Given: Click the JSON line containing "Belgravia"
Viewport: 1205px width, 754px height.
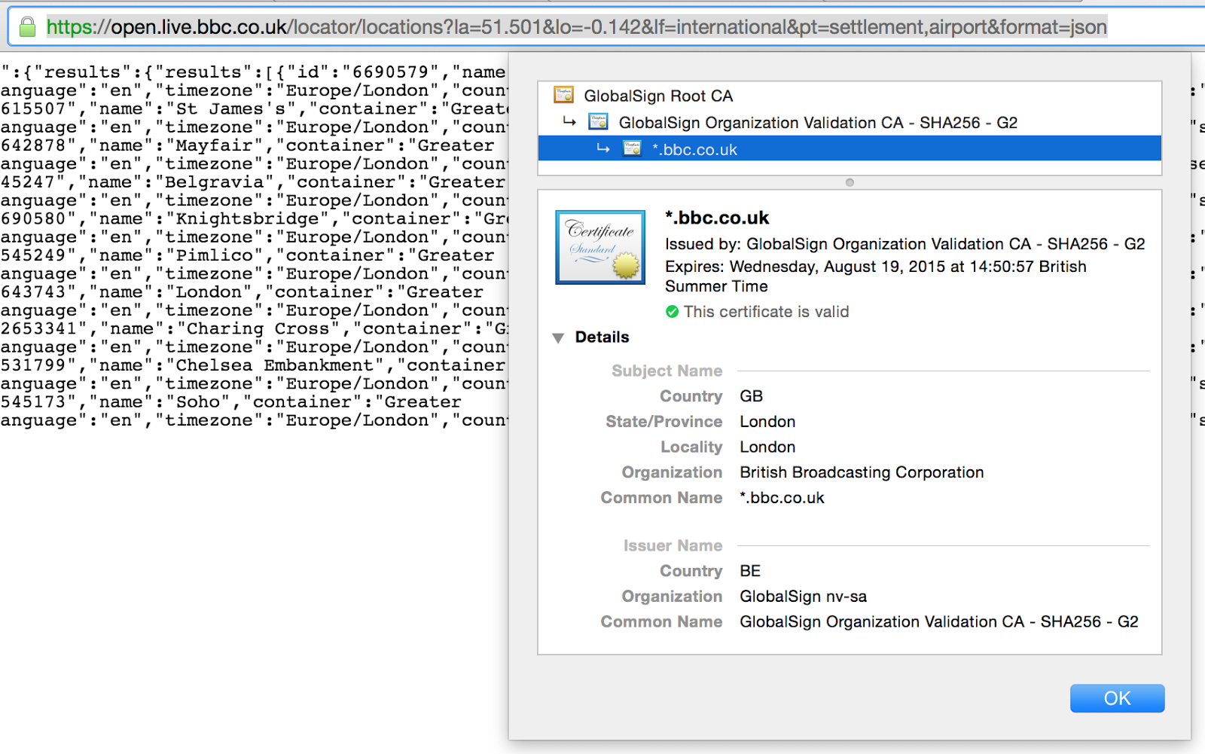Looking at the screenshot, I should [253, 182].
